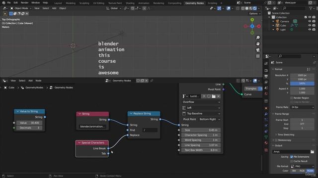This screenshot has height=178, width=318.
Task: Enable the Render Region checkbox
Action: (292, 98)
